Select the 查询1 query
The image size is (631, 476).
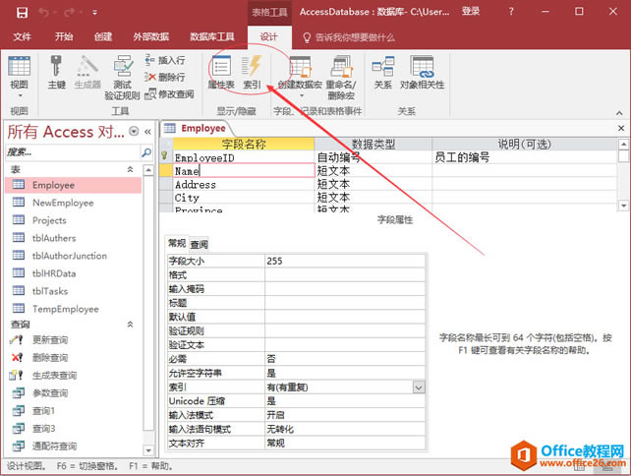[74, 411]
